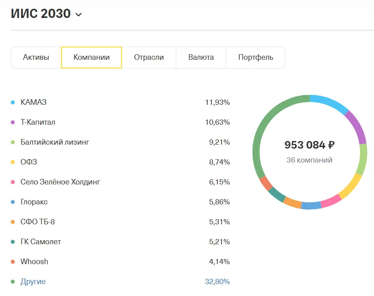Click the teal ГК Самолет donut segment

click(277, 194)
